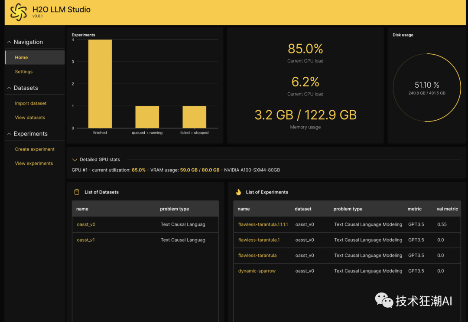Screen dimensions: 468x322
Task: Click the val metric column header
Action: (447, 209)
